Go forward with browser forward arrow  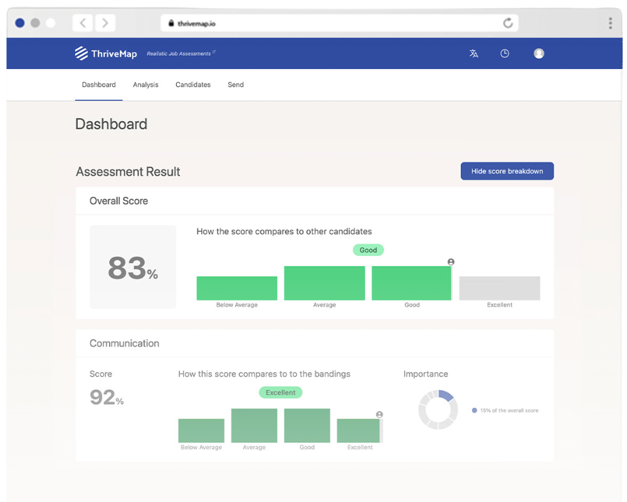coord(105,23)
